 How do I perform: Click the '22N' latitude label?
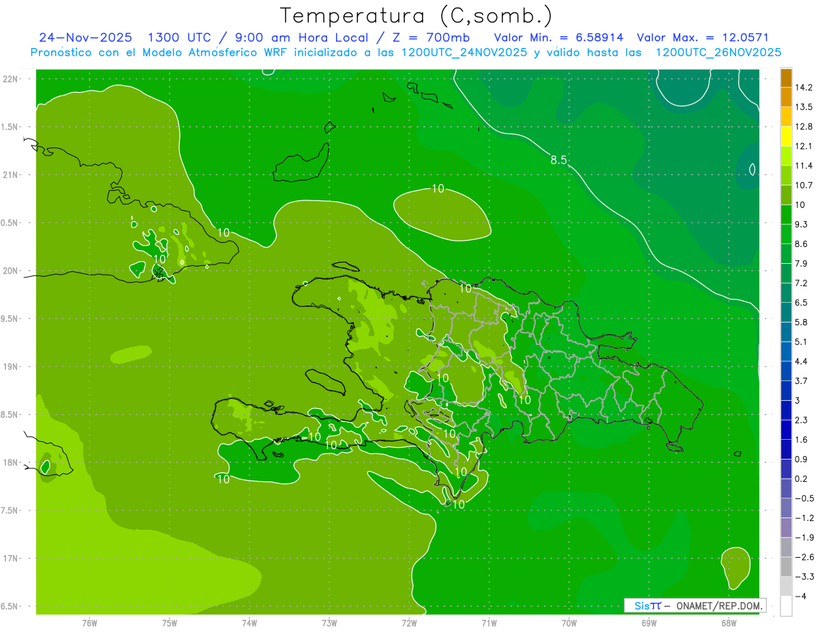12,79
